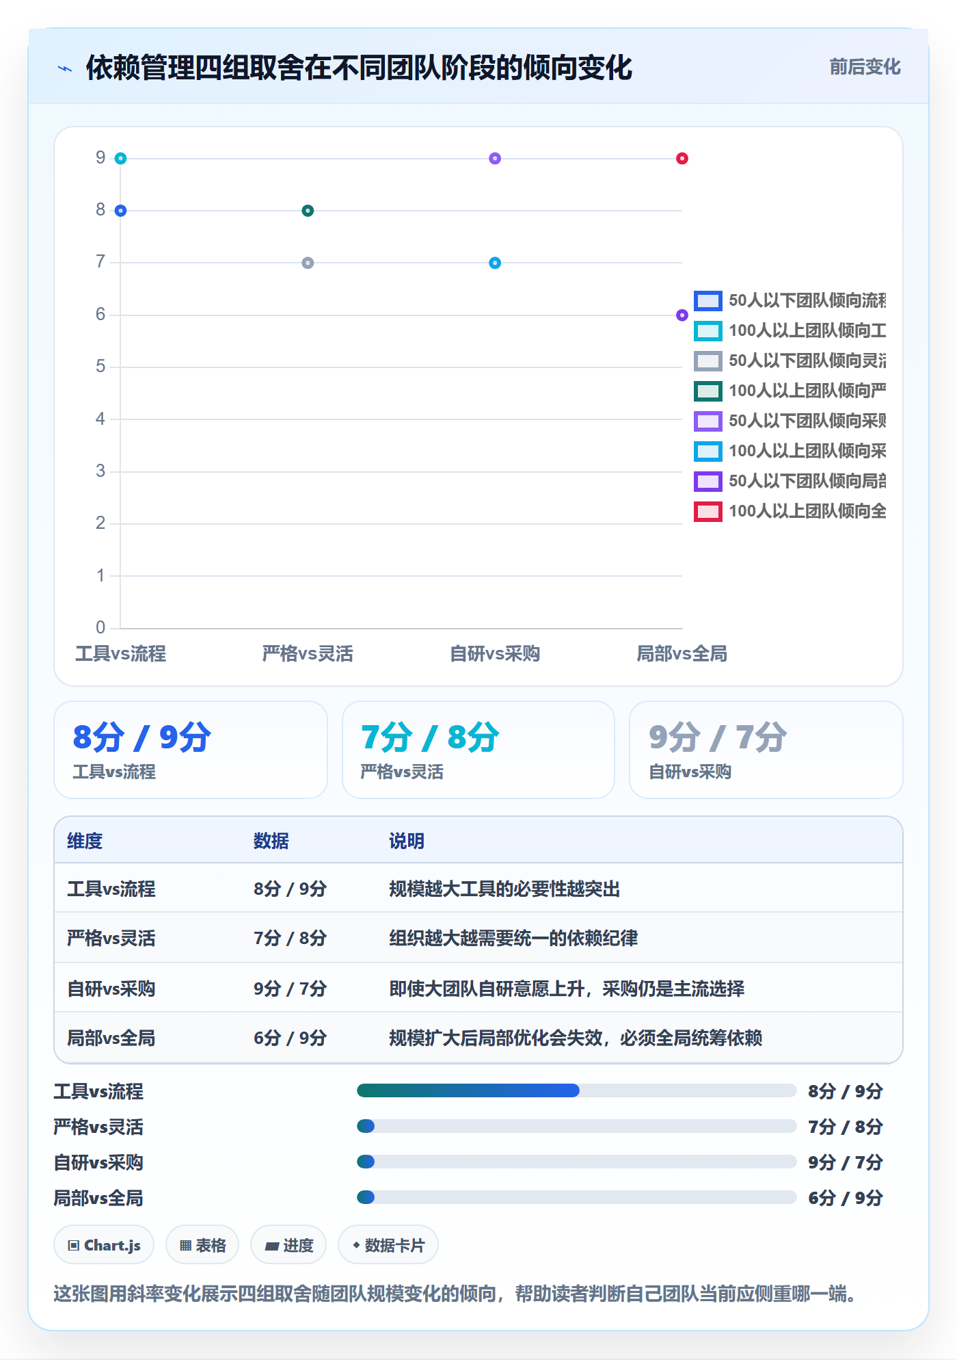Click the 自研vs采购 progress bar
This screenshot has height=1360, width=957.
tap(577, 1162)
